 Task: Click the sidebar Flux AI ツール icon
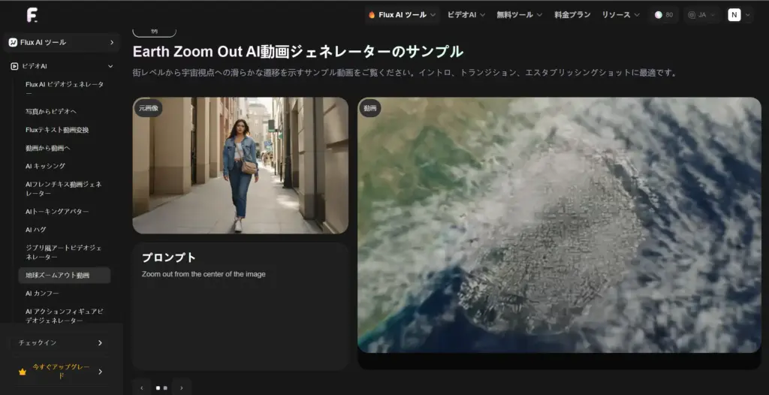click(x=13, y=42)
